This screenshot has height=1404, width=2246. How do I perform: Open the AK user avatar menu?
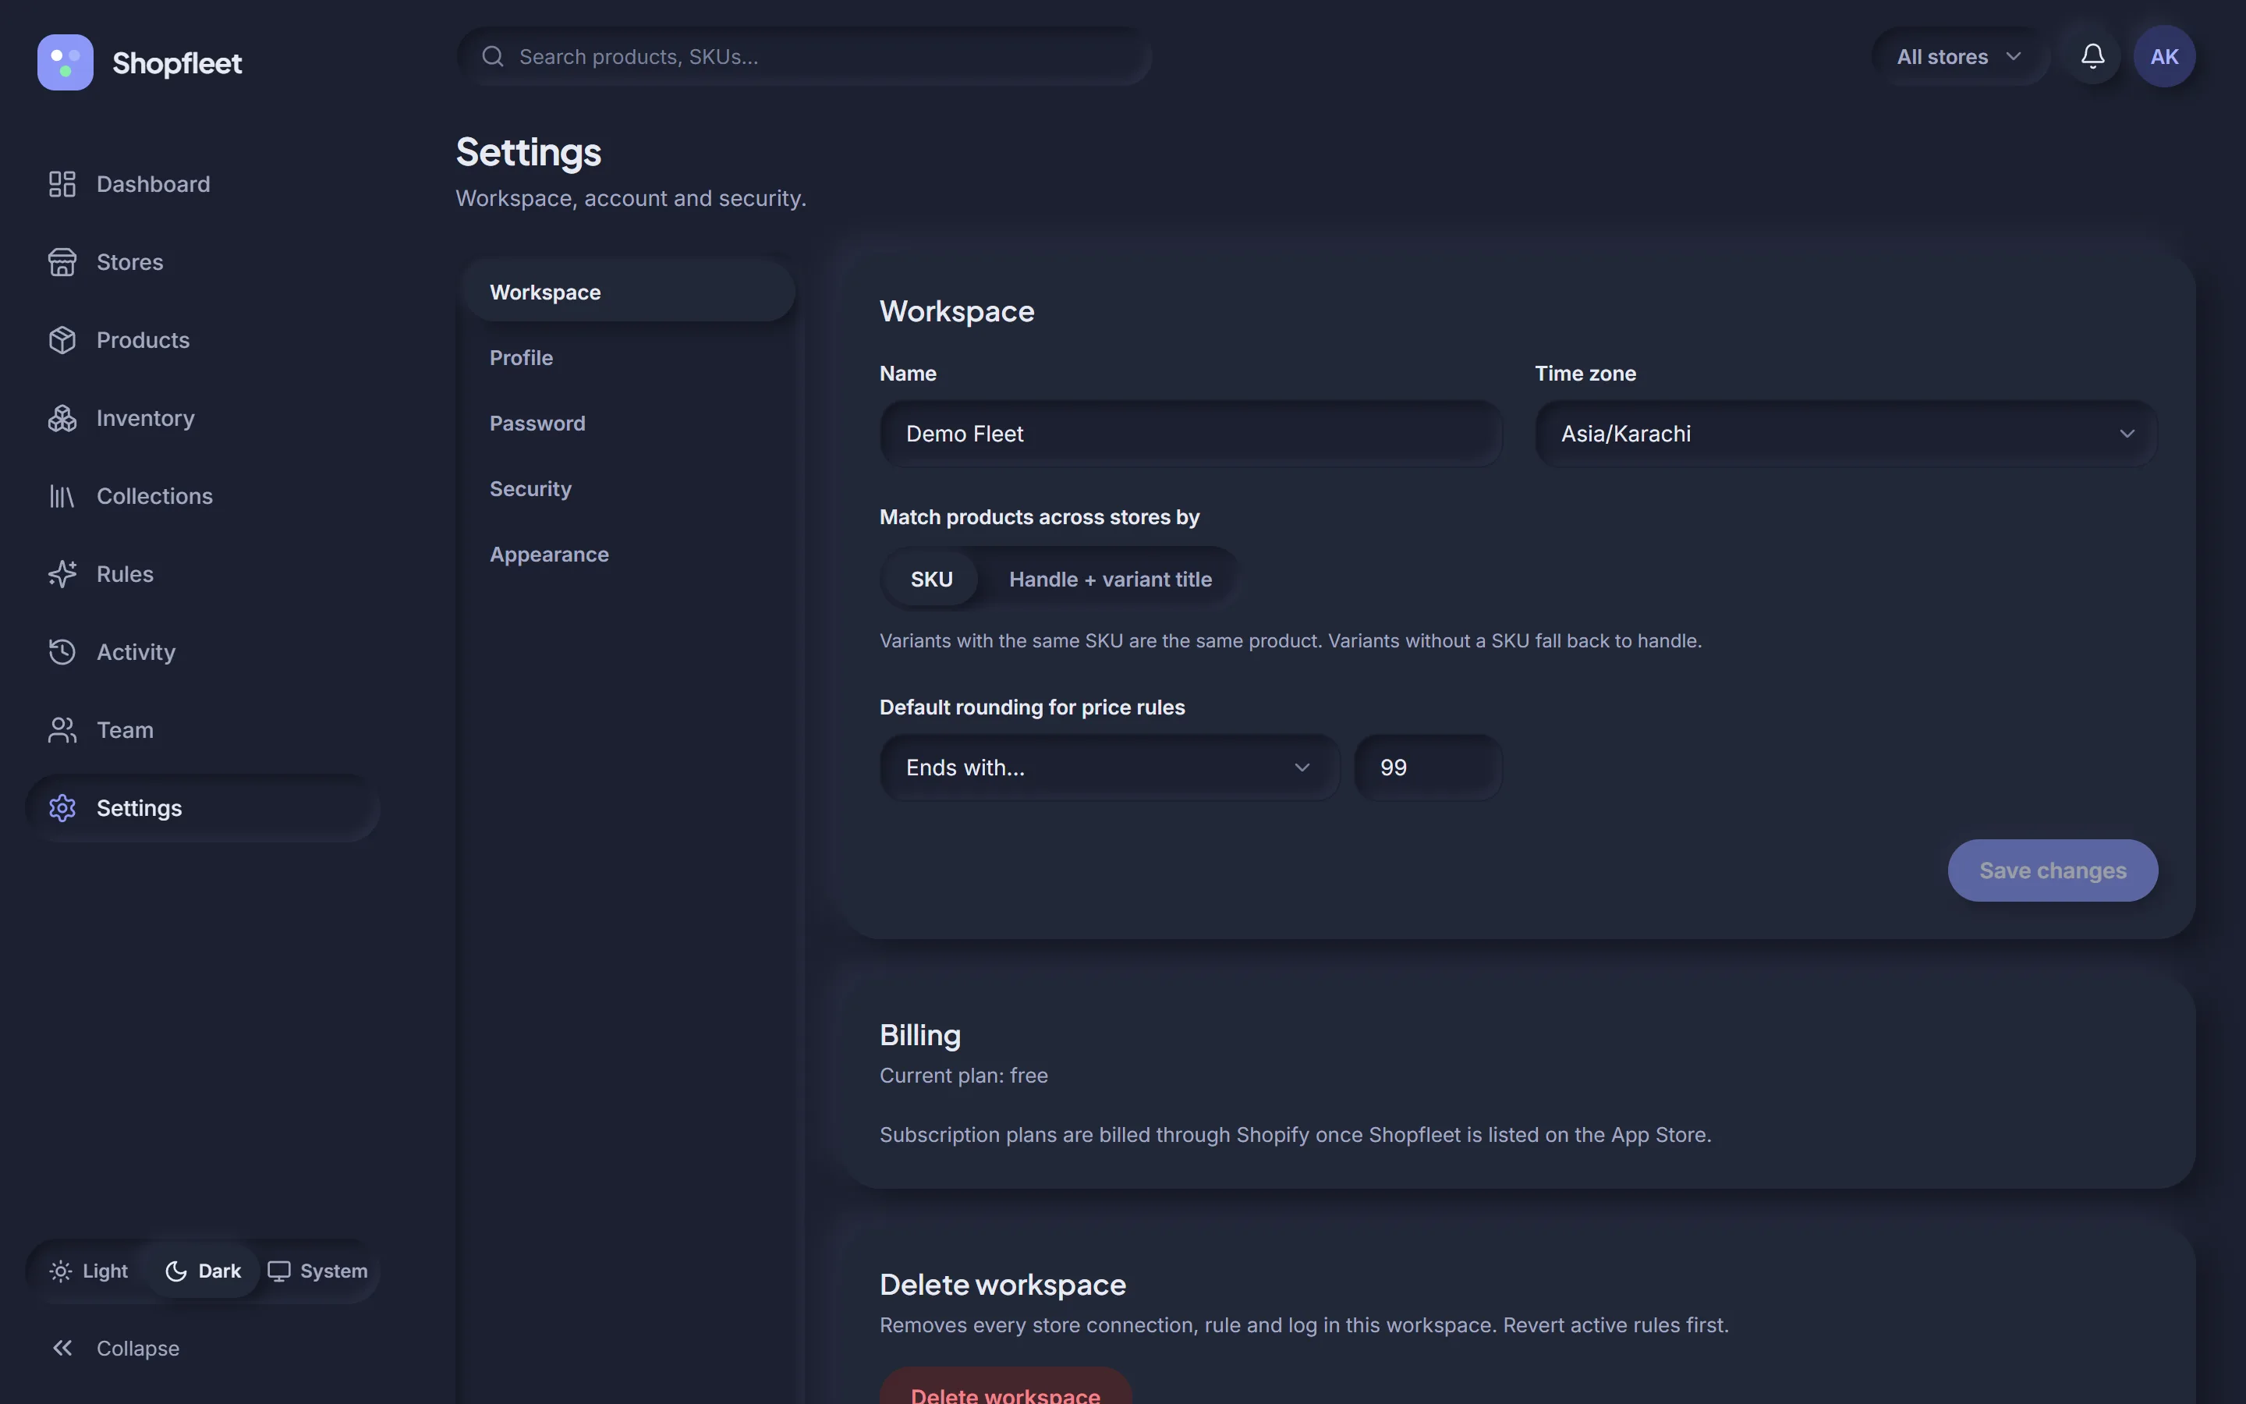coord(2164,57)
